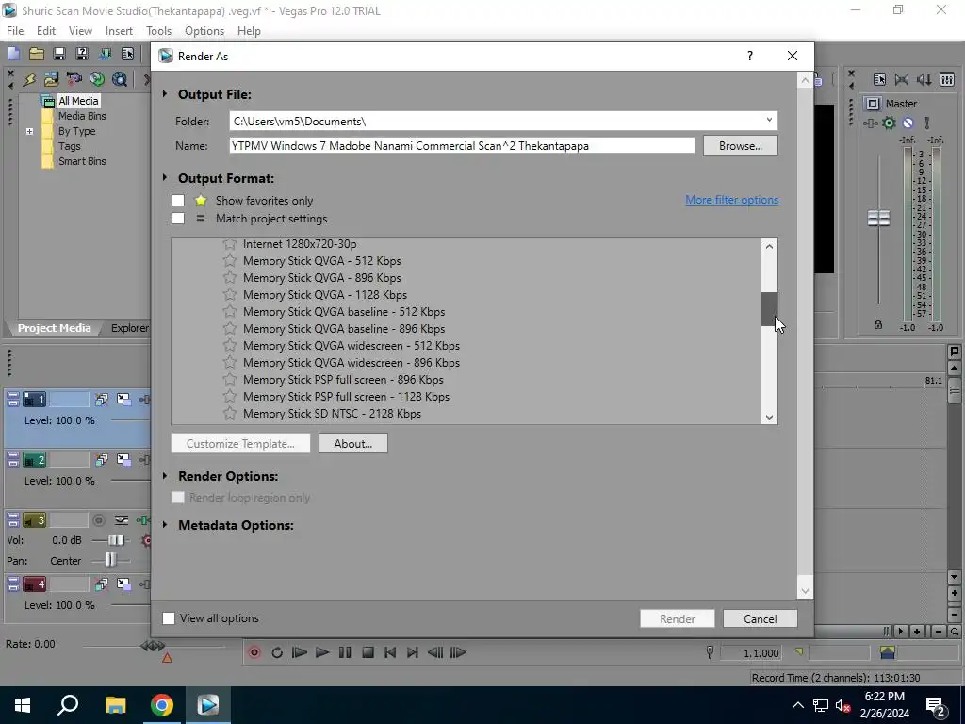Click the lightning bolt icon in Project Media
Viewport: 965px width, 724px height.
(x=29, y=79)
